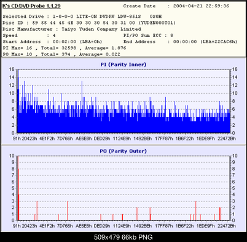Screen dimensions: 247x242
Task: Click the Selected Drive LITE-ON DVDRW line
Action: click(x=82, y=17)
